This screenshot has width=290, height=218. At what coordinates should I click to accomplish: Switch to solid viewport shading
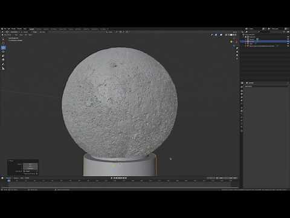[231, 35]
